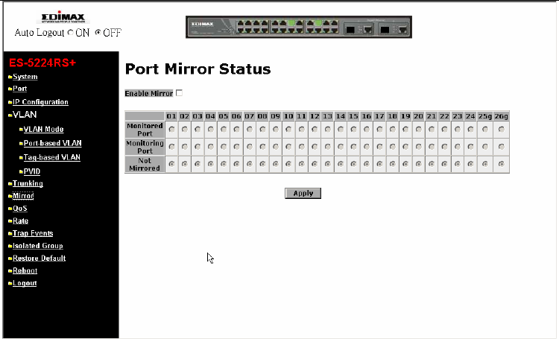Click folder icon beside Trunking
Viewport: 559px width, 339px height.
[x=10, y=184]
